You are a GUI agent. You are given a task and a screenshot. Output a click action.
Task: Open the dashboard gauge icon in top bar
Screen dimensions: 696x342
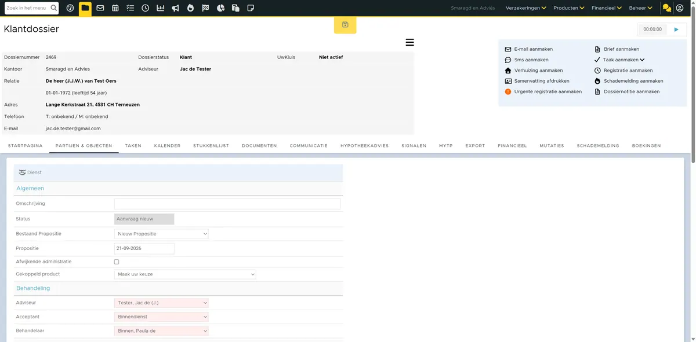70,8
